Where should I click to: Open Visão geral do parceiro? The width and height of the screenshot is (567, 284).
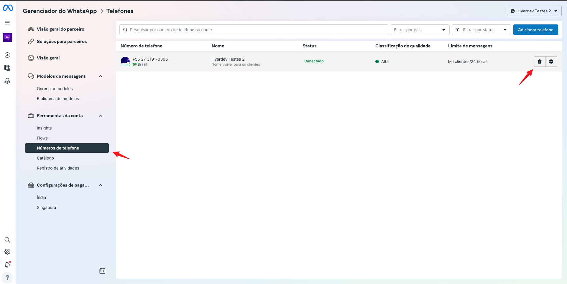click(x=60, y=29)
